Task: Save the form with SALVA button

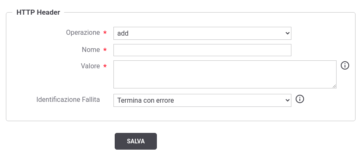Action: (x=136, y=141)
